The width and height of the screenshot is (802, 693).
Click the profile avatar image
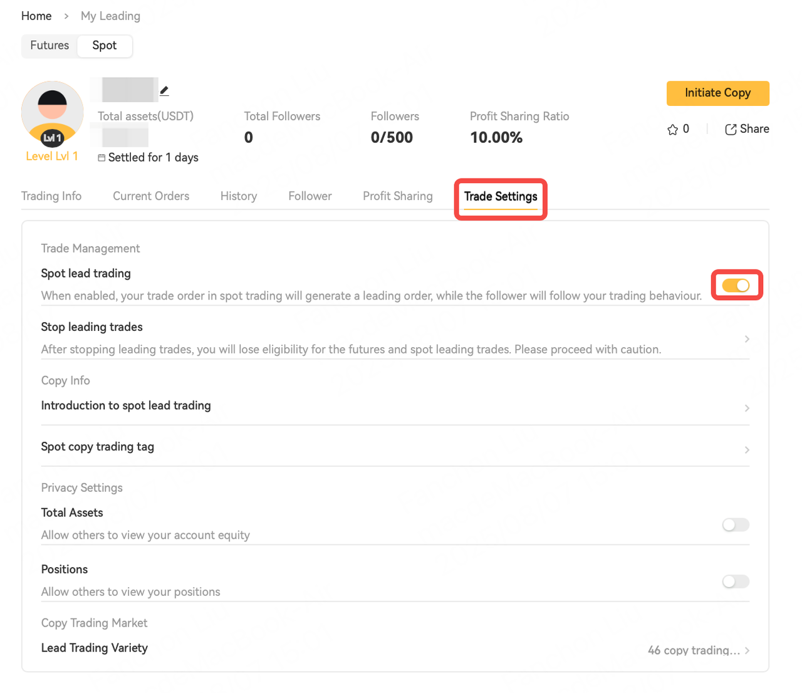[53, 113]
